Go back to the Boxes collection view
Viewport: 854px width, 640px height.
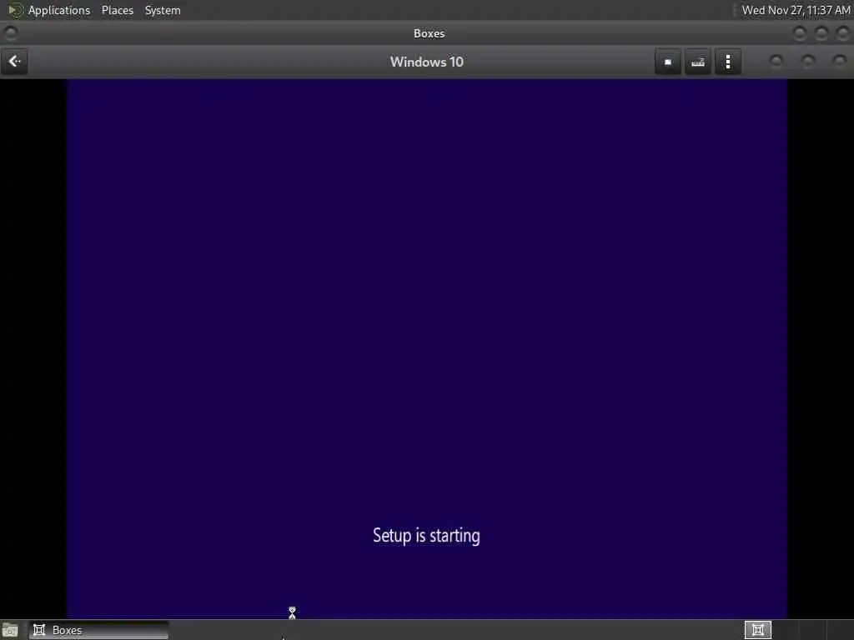click(15, 62)
